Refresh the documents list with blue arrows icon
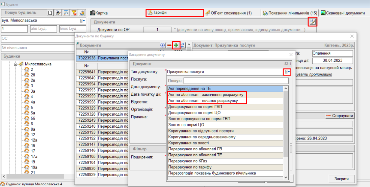The image size is (370, 187). coord(183,45)
